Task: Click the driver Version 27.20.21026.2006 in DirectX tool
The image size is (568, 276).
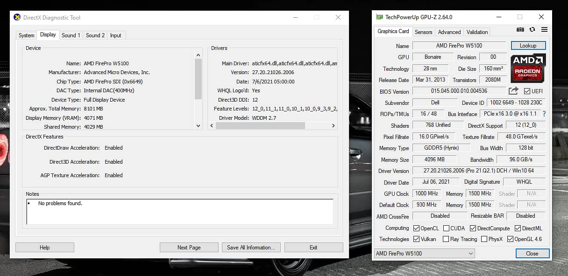Action: 273,72
